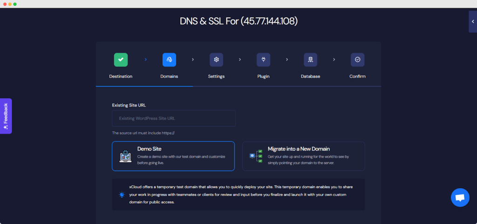Expand the side panel chevron at right edge

pos(472,21)
